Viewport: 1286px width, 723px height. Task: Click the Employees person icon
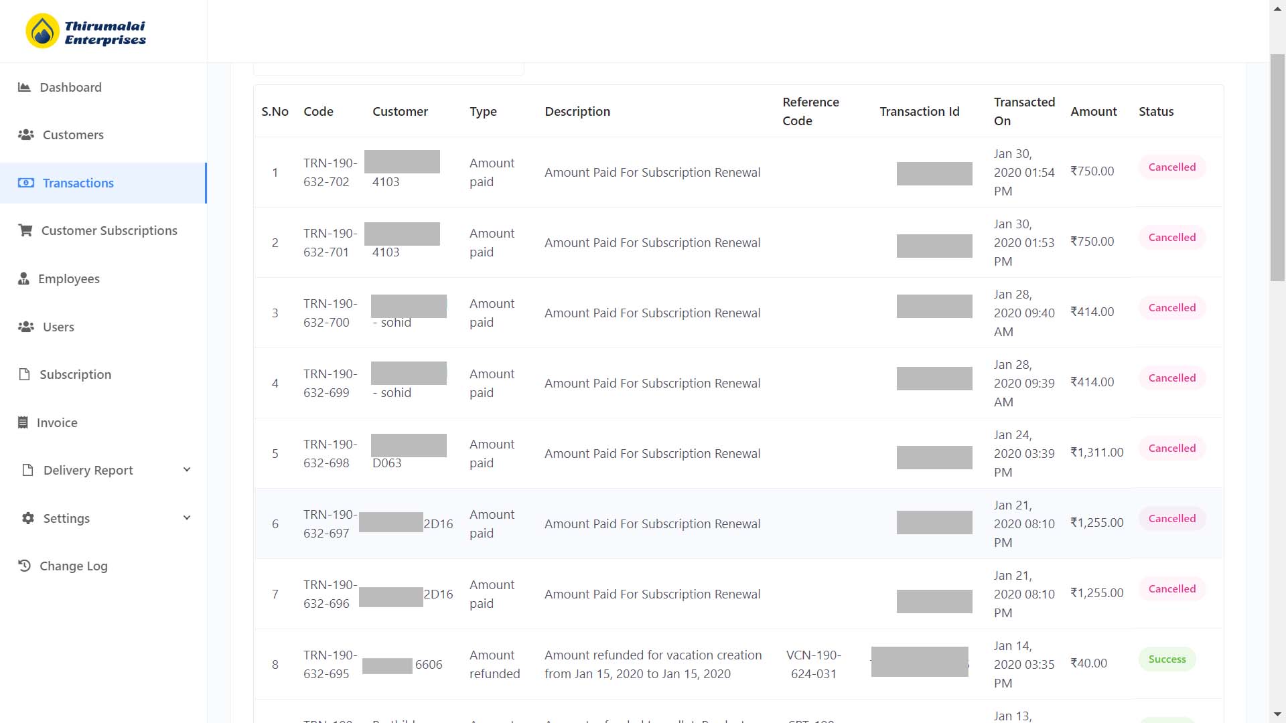[x=23, y=278]
